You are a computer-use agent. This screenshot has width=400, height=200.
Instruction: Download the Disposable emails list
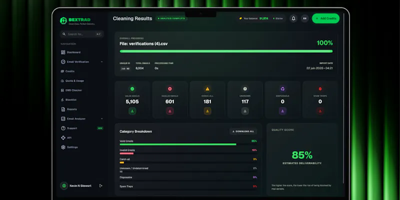click(282, 111)
